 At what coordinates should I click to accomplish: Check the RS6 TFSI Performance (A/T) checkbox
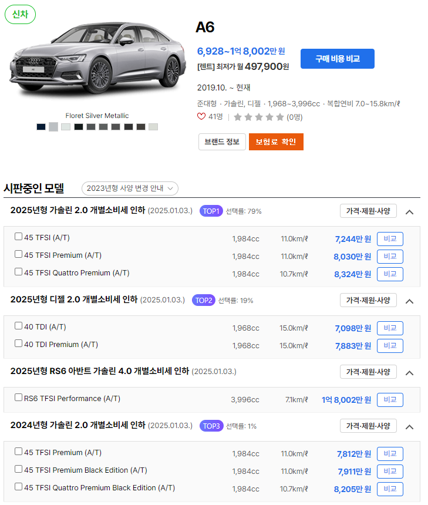[18, 398]
